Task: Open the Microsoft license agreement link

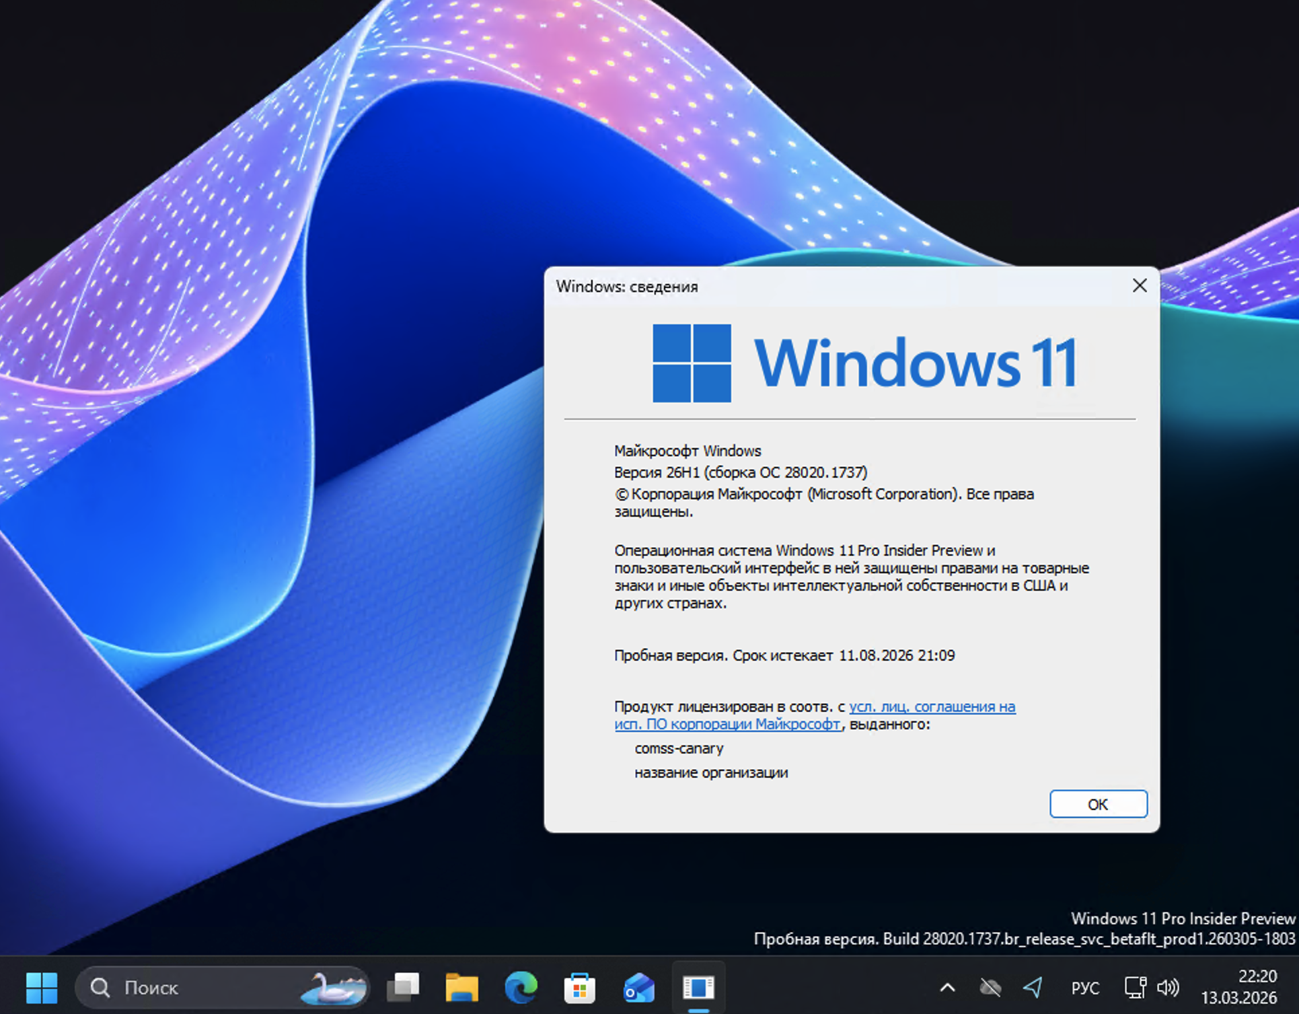Action: pyautogui.click(x=932, y=707)
